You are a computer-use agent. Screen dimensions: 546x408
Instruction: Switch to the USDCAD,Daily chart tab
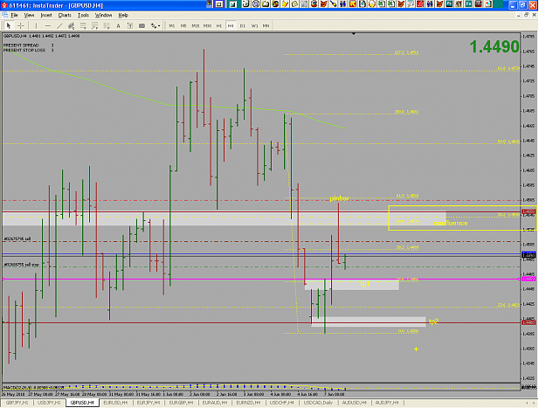[x=318, y=403]
